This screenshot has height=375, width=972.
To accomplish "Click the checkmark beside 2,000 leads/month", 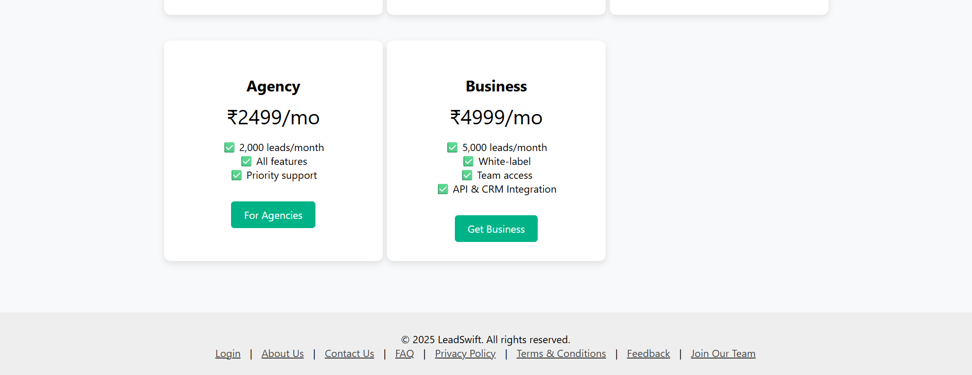I will (229, 147).
